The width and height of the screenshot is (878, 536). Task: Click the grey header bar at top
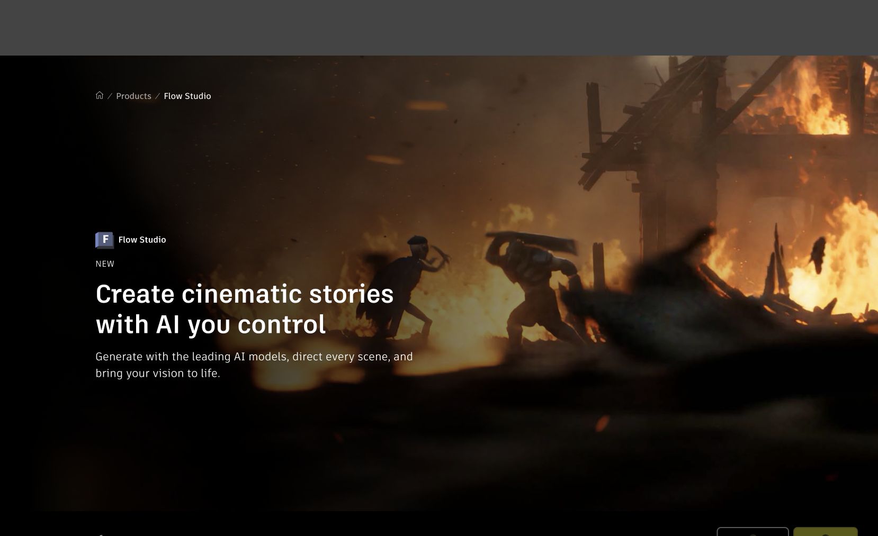coord(439,28)
